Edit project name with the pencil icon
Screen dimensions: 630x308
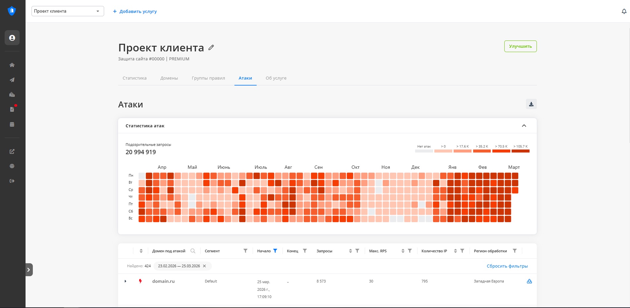211,47
